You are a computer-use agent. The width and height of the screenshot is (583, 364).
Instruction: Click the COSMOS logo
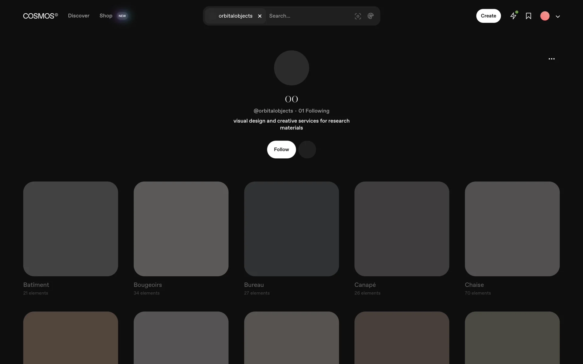tap(40, 16)
